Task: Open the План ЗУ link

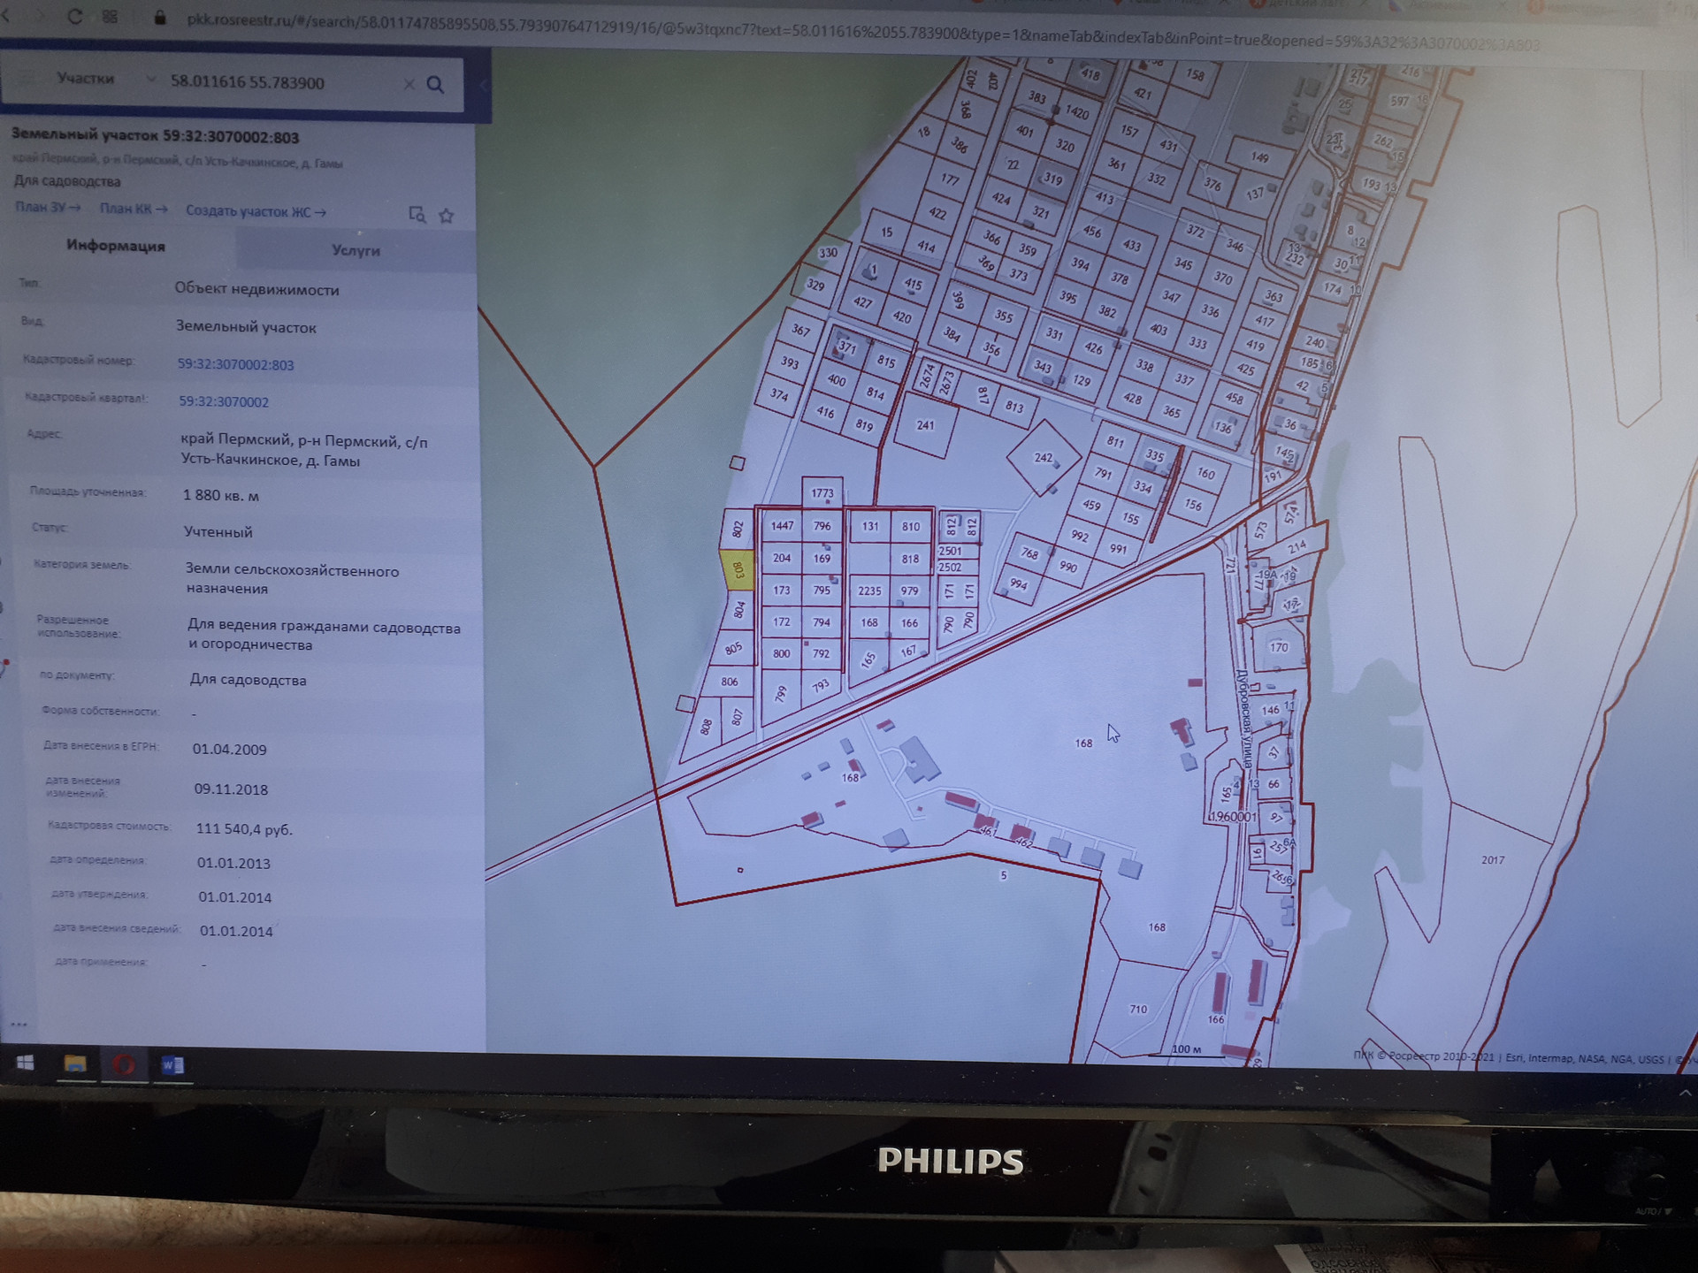Action: (47, 207)
